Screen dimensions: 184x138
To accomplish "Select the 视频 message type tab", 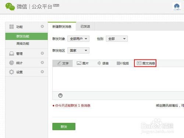I will coord(123,63).
